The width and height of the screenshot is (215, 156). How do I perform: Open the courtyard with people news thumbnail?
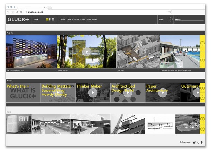point(91,124)
